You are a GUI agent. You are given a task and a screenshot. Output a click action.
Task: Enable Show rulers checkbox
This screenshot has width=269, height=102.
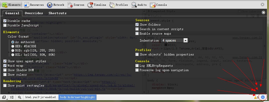pyautogui.click(x=5, y=75)
